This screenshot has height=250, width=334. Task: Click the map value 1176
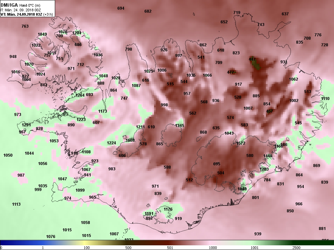(x=168, y=209)
